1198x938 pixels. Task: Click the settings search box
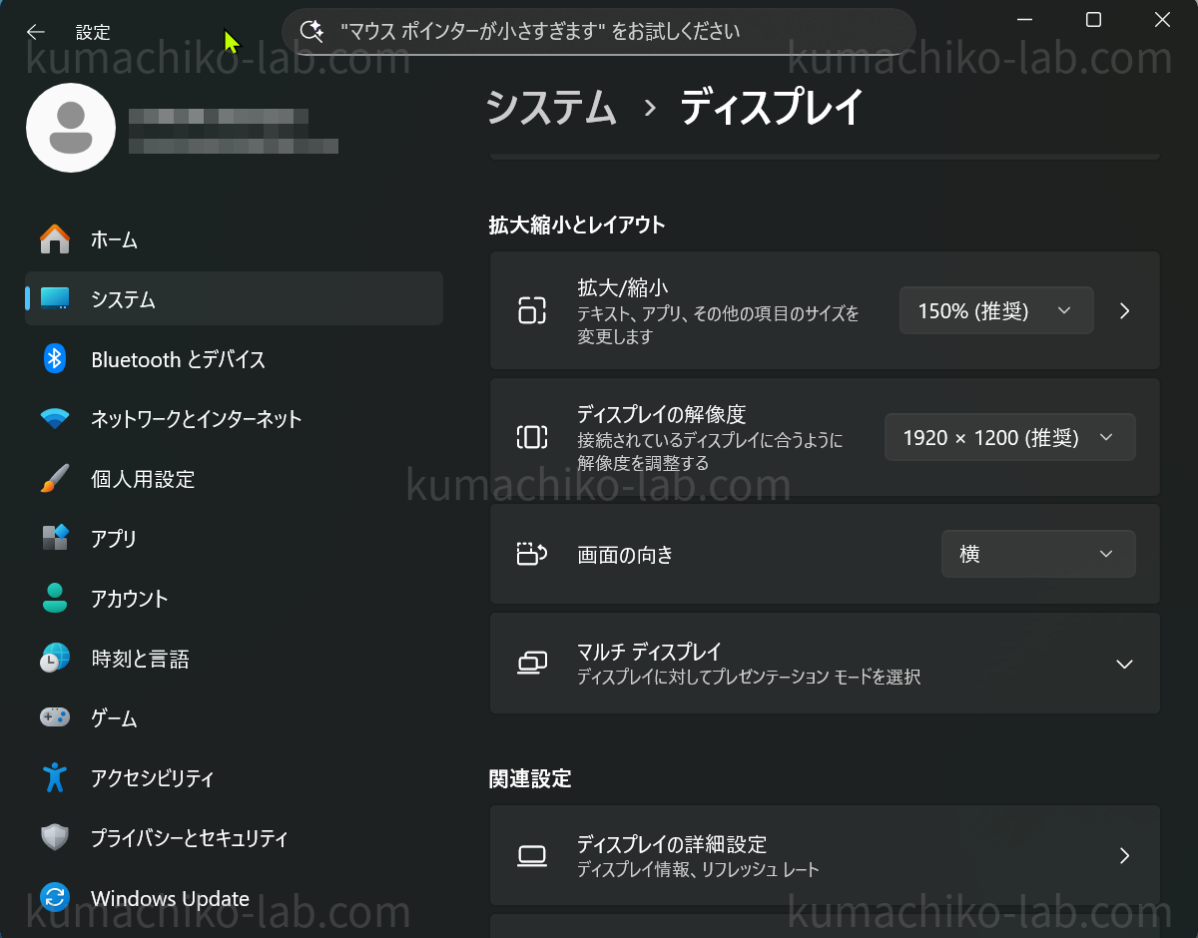[x=599, y=32]
